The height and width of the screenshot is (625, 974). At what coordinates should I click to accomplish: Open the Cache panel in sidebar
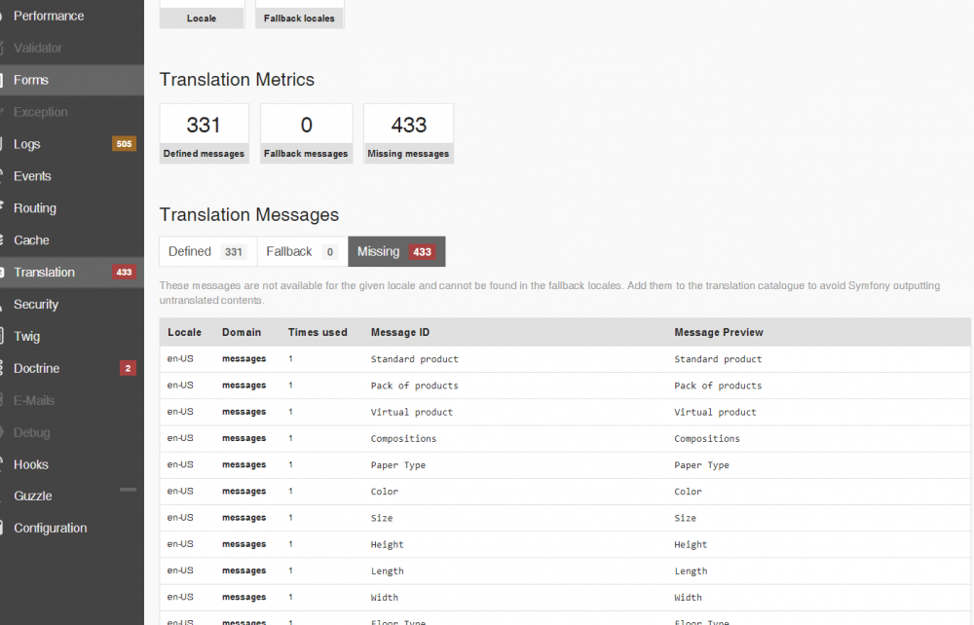click(x=71, y=240)
